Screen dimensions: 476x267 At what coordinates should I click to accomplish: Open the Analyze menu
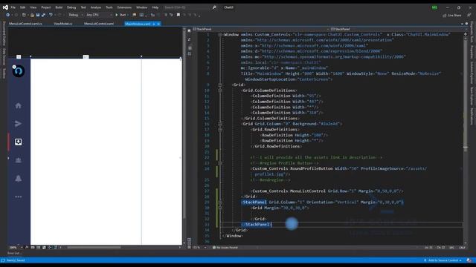96,7
